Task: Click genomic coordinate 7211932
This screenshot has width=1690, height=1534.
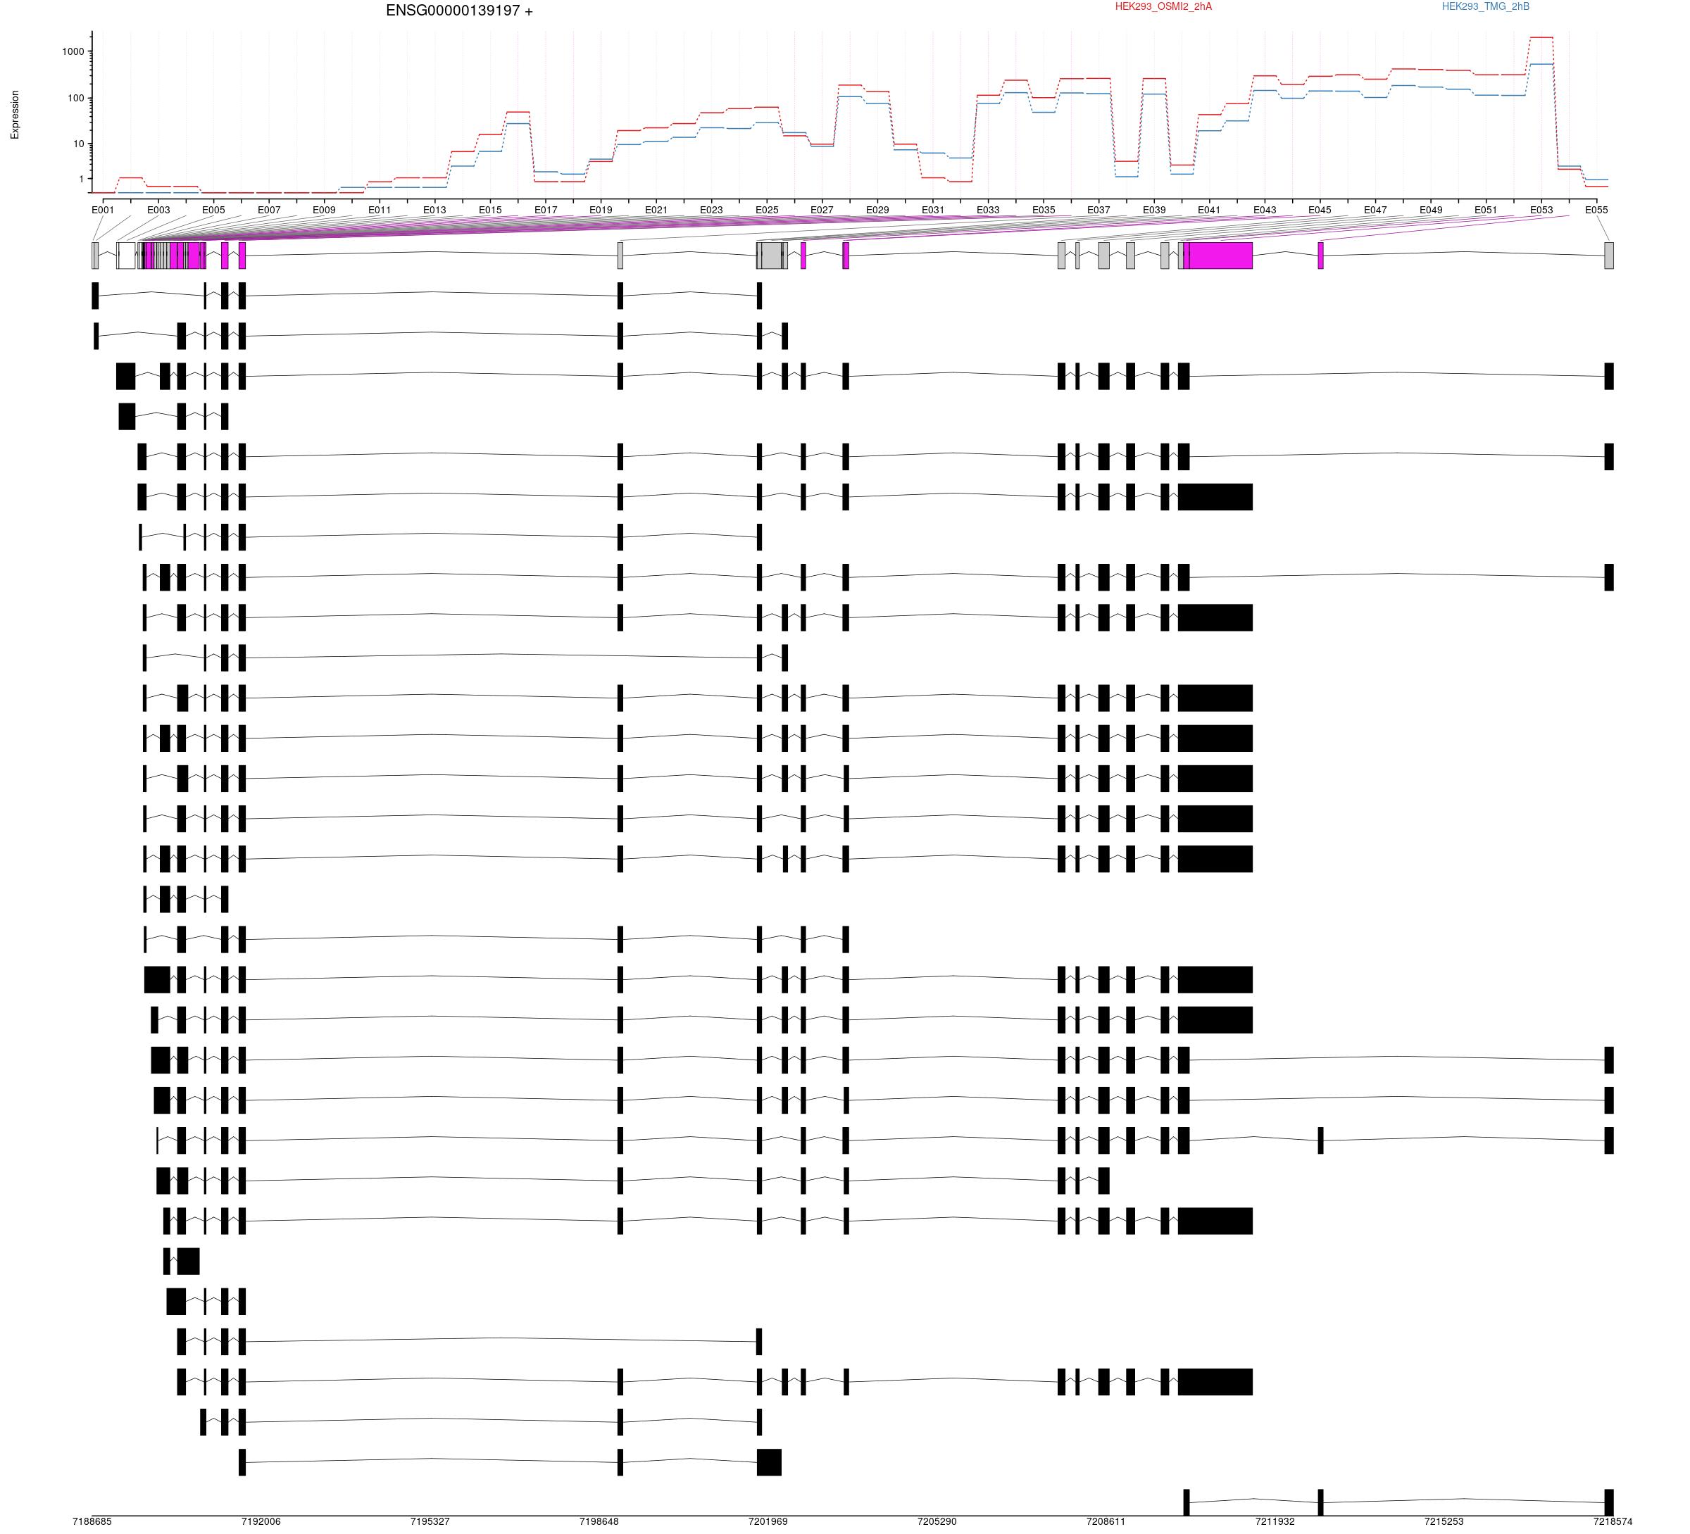Action: [x=1276, y=1521]
